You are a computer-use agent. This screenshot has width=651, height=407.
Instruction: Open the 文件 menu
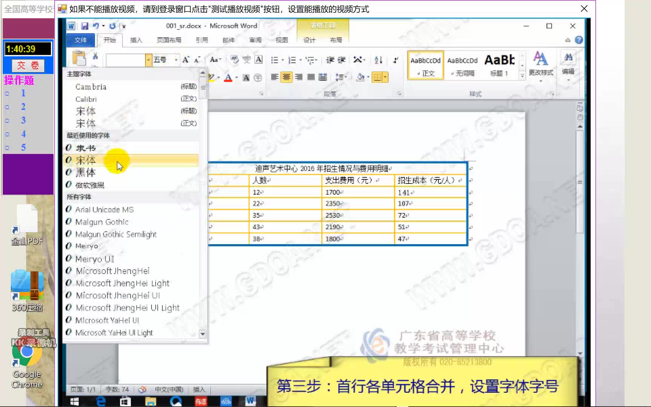coord(80,40)
